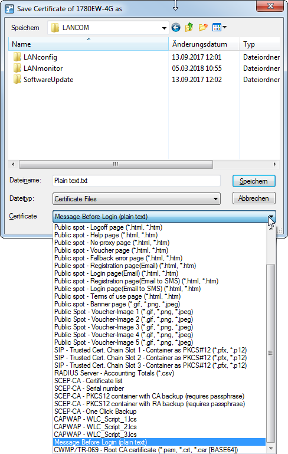Open the Dateityp Certificate Files dropdown
The height and width of the screenshot is (454, 288).
tap(136, 199)
